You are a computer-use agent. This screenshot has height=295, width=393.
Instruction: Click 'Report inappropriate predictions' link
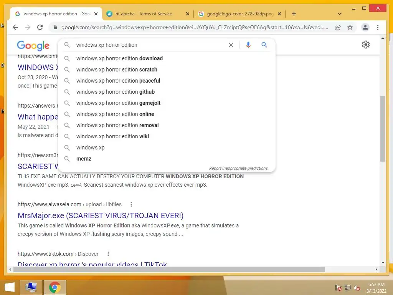tap(238, 168)
